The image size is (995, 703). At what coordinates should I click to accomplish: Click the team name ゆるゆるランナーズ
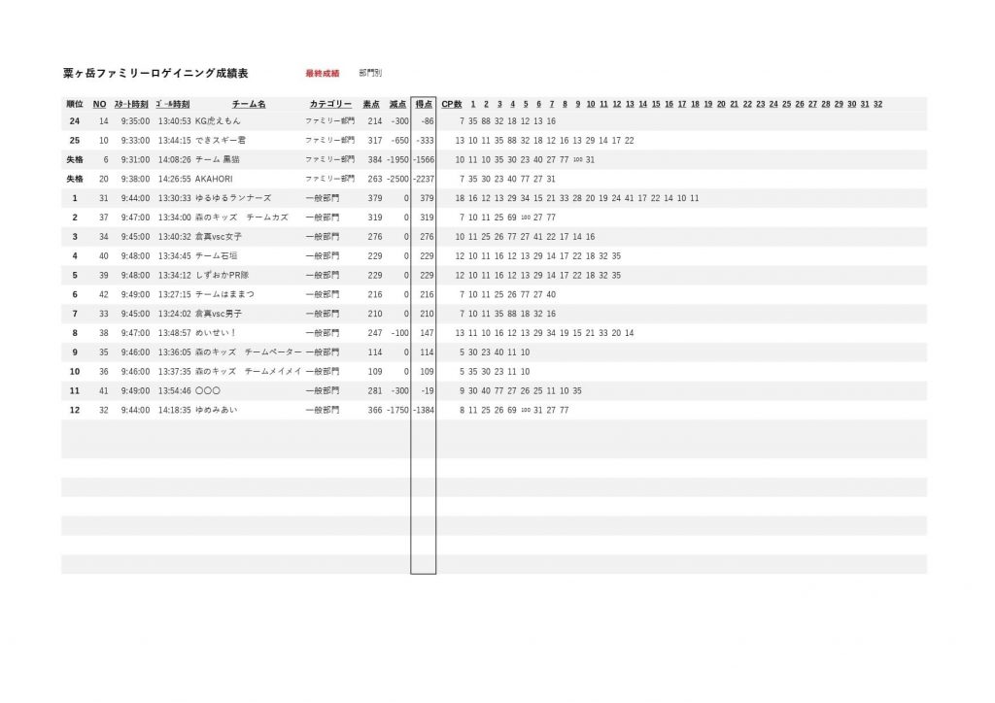[233, 198]
